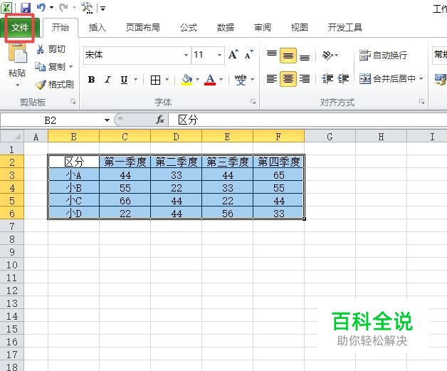Select the 第一季度 header cell
This screenshot has width=447, height=371.
(x=125, y=162)
